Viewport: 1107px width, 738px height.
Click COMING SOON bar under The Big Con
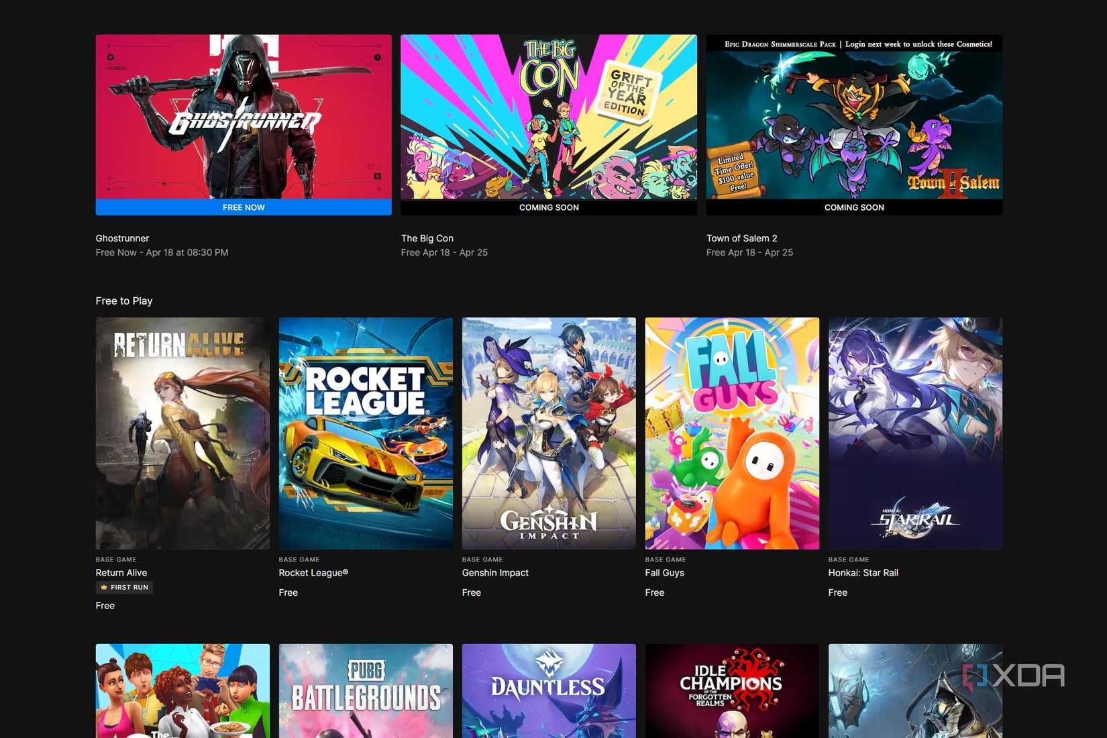pos(549,207)
